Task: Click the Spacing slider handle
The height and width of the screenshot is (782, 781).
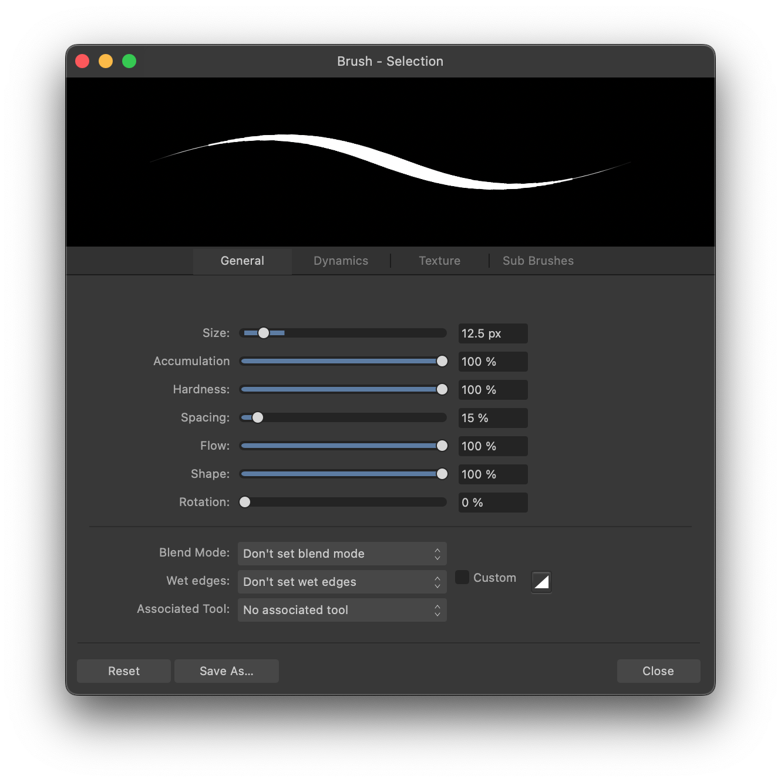Action: (x=258, y=417)
